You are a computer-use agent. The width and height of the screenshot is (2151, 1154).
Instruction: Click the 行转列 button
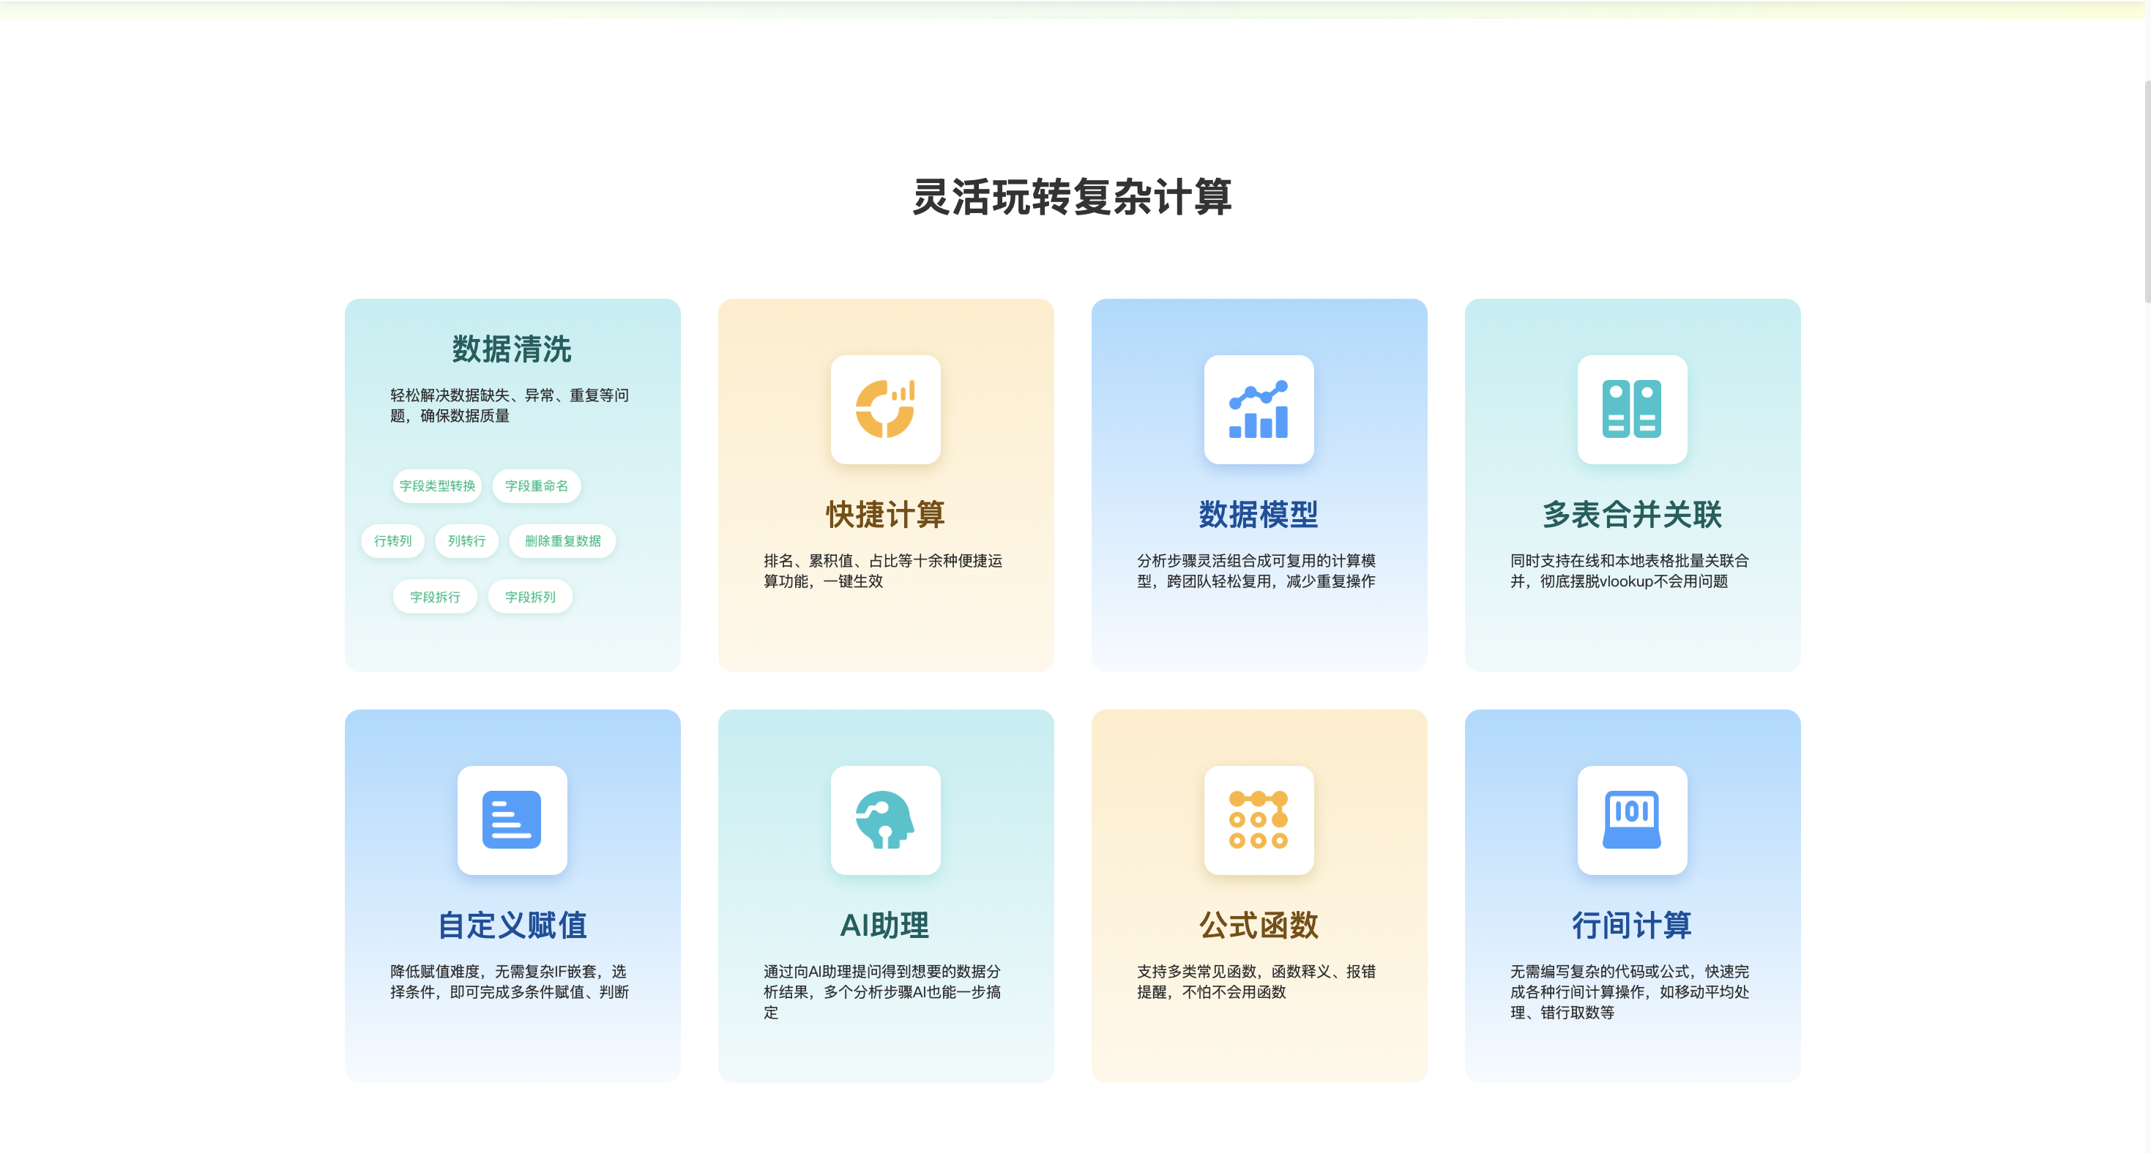(392, 540)
